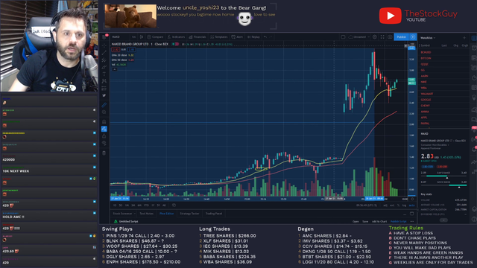The image size is (477, 268).
Task: Select the trend line drawing tool
Action: coord(104,53)
